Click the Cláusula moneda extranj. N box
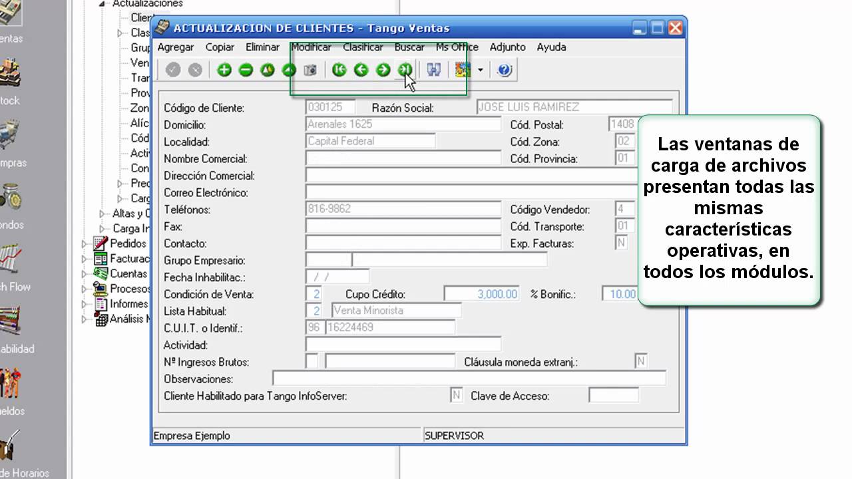The image size is (852, 479). tap(641, 362)
